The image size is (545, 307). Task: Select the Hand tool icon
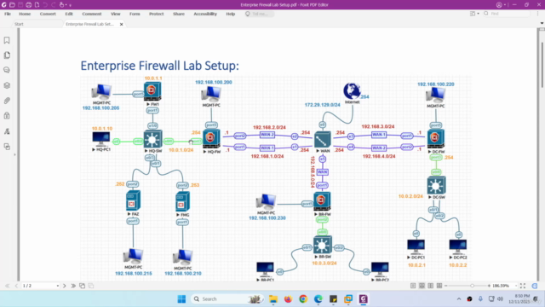point(62,5)
